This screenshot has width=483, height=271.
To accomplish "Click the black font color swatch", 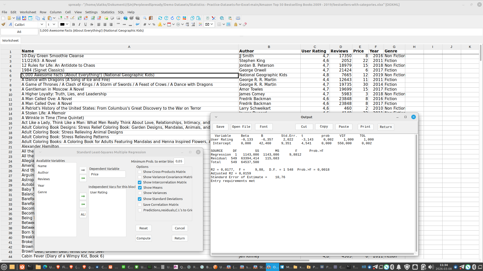I will 62,24.
